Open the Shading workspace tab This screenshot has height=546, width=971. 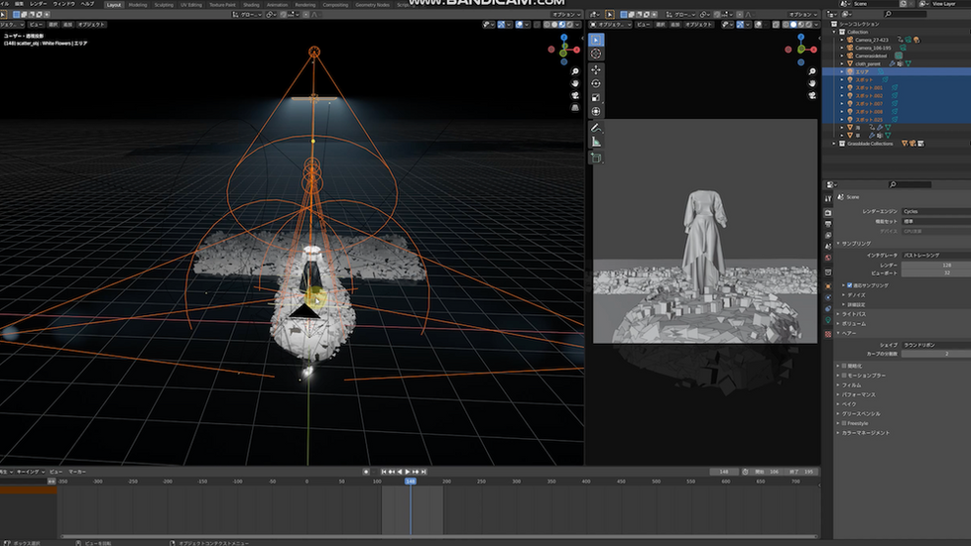251,4
